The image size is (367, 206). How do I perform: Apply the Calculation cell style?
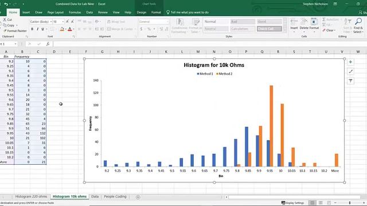pyautogui.click(x=243, y=29)
